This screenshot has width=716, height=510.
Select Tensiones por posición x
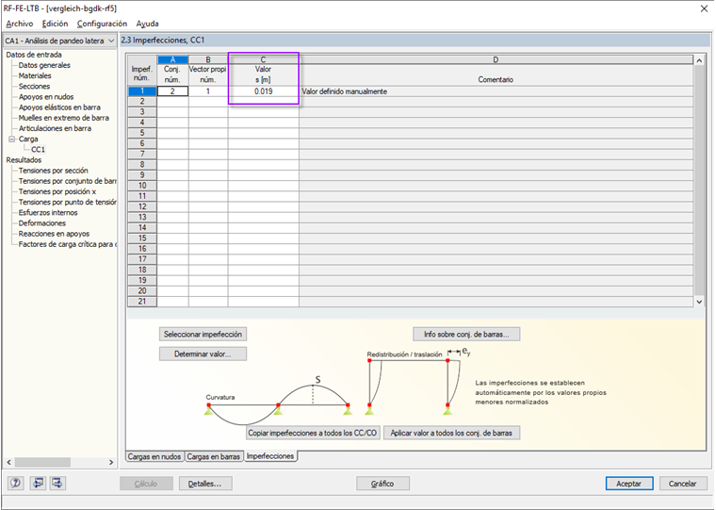point(57,191)
